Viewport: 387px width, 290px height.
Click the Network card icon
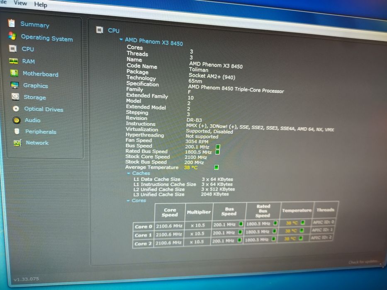pyautogui.click(x=17, y=143)
